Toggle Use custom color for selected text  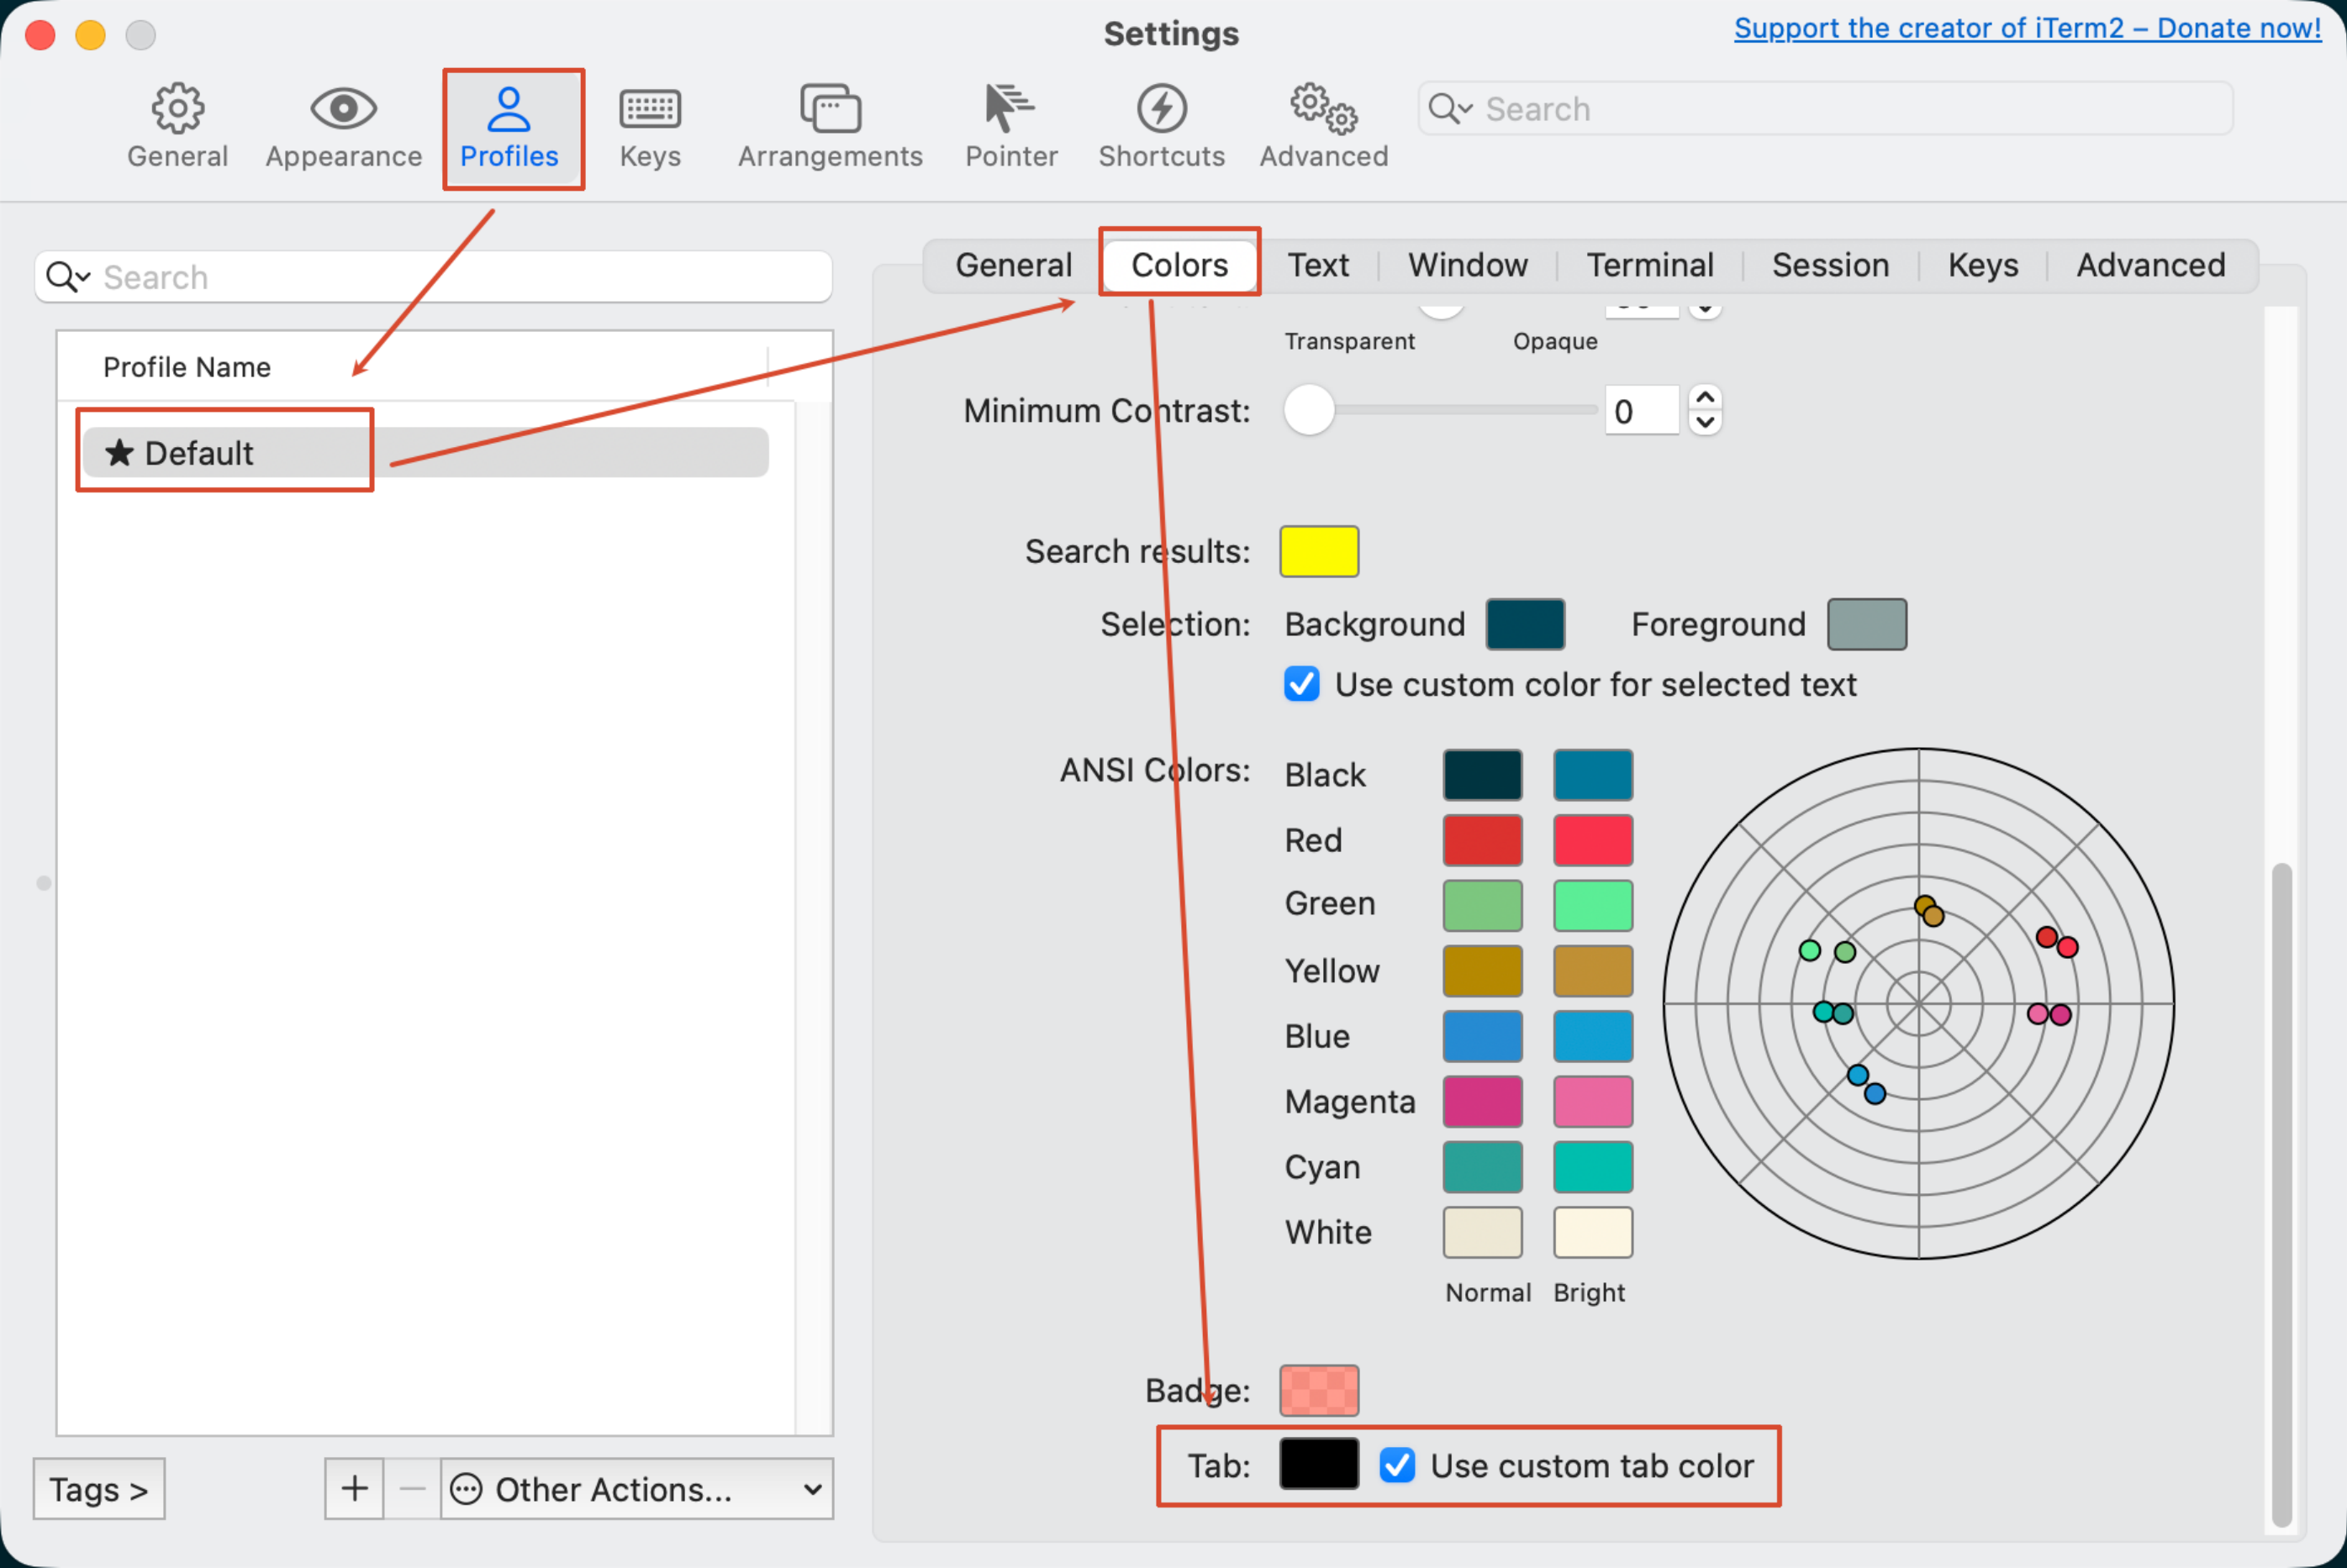click(1301, 685)
